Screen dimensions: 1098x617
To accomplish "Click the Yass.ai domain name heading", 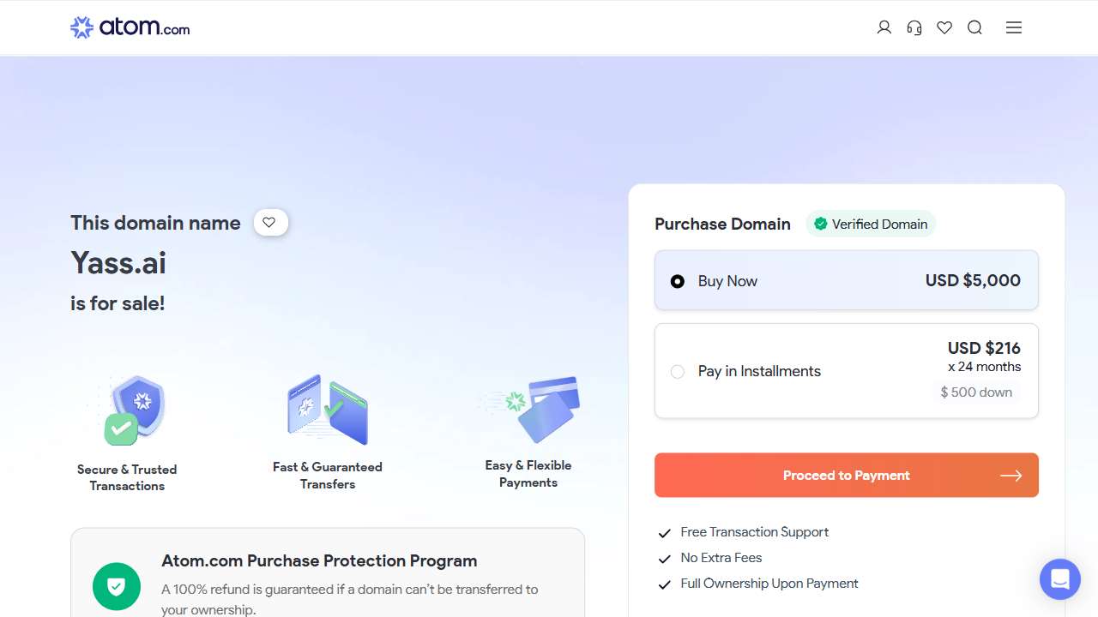I will click(118, 263).
